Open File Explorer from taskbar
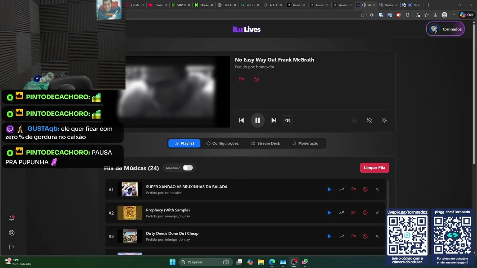Viewport: 477px width, 268px height. [261, 262]
